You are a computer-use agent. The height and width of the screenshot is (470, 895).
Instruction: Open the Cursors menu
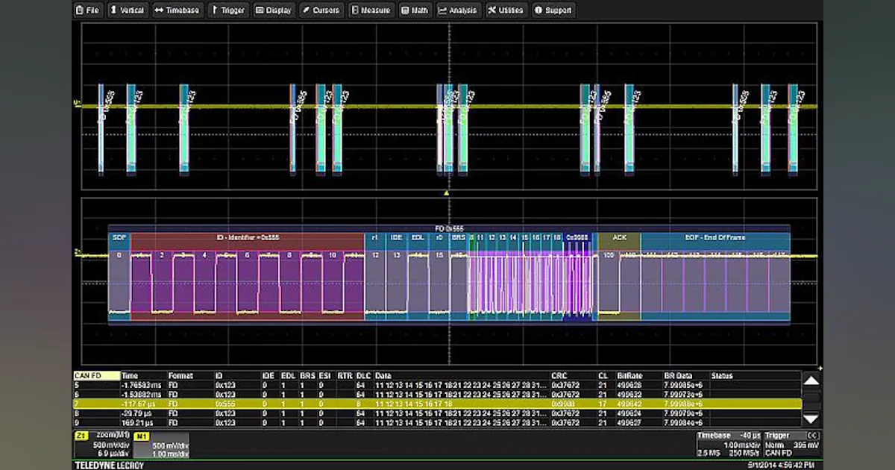point(321,10)
